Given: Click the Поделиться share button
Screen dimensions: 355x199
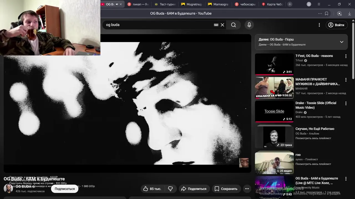Looking at the screenshot, I should (194, 189).
